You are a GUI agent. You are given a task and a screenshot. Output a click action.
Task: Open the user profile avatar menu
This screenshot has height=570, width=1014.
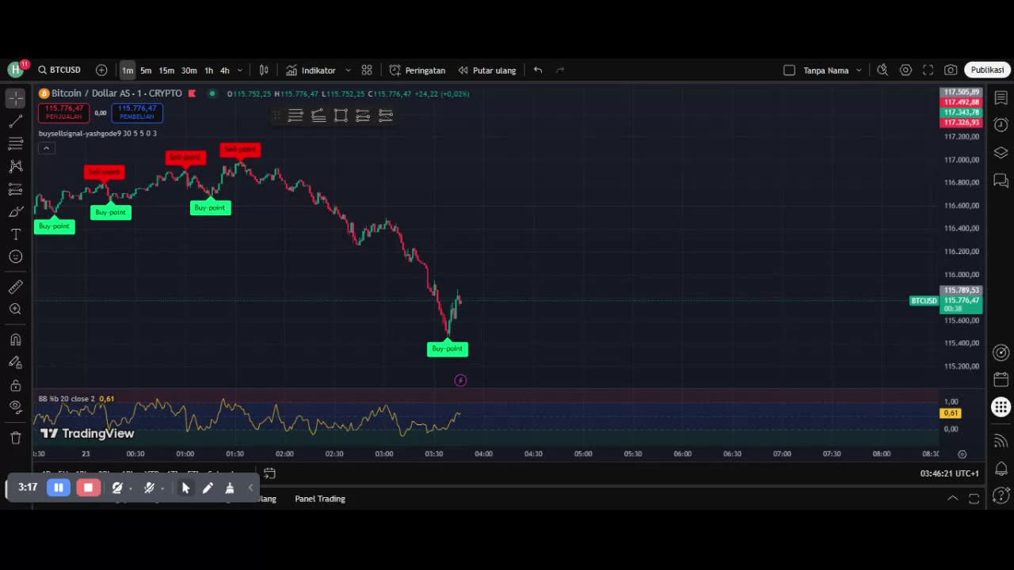point(16,70)
